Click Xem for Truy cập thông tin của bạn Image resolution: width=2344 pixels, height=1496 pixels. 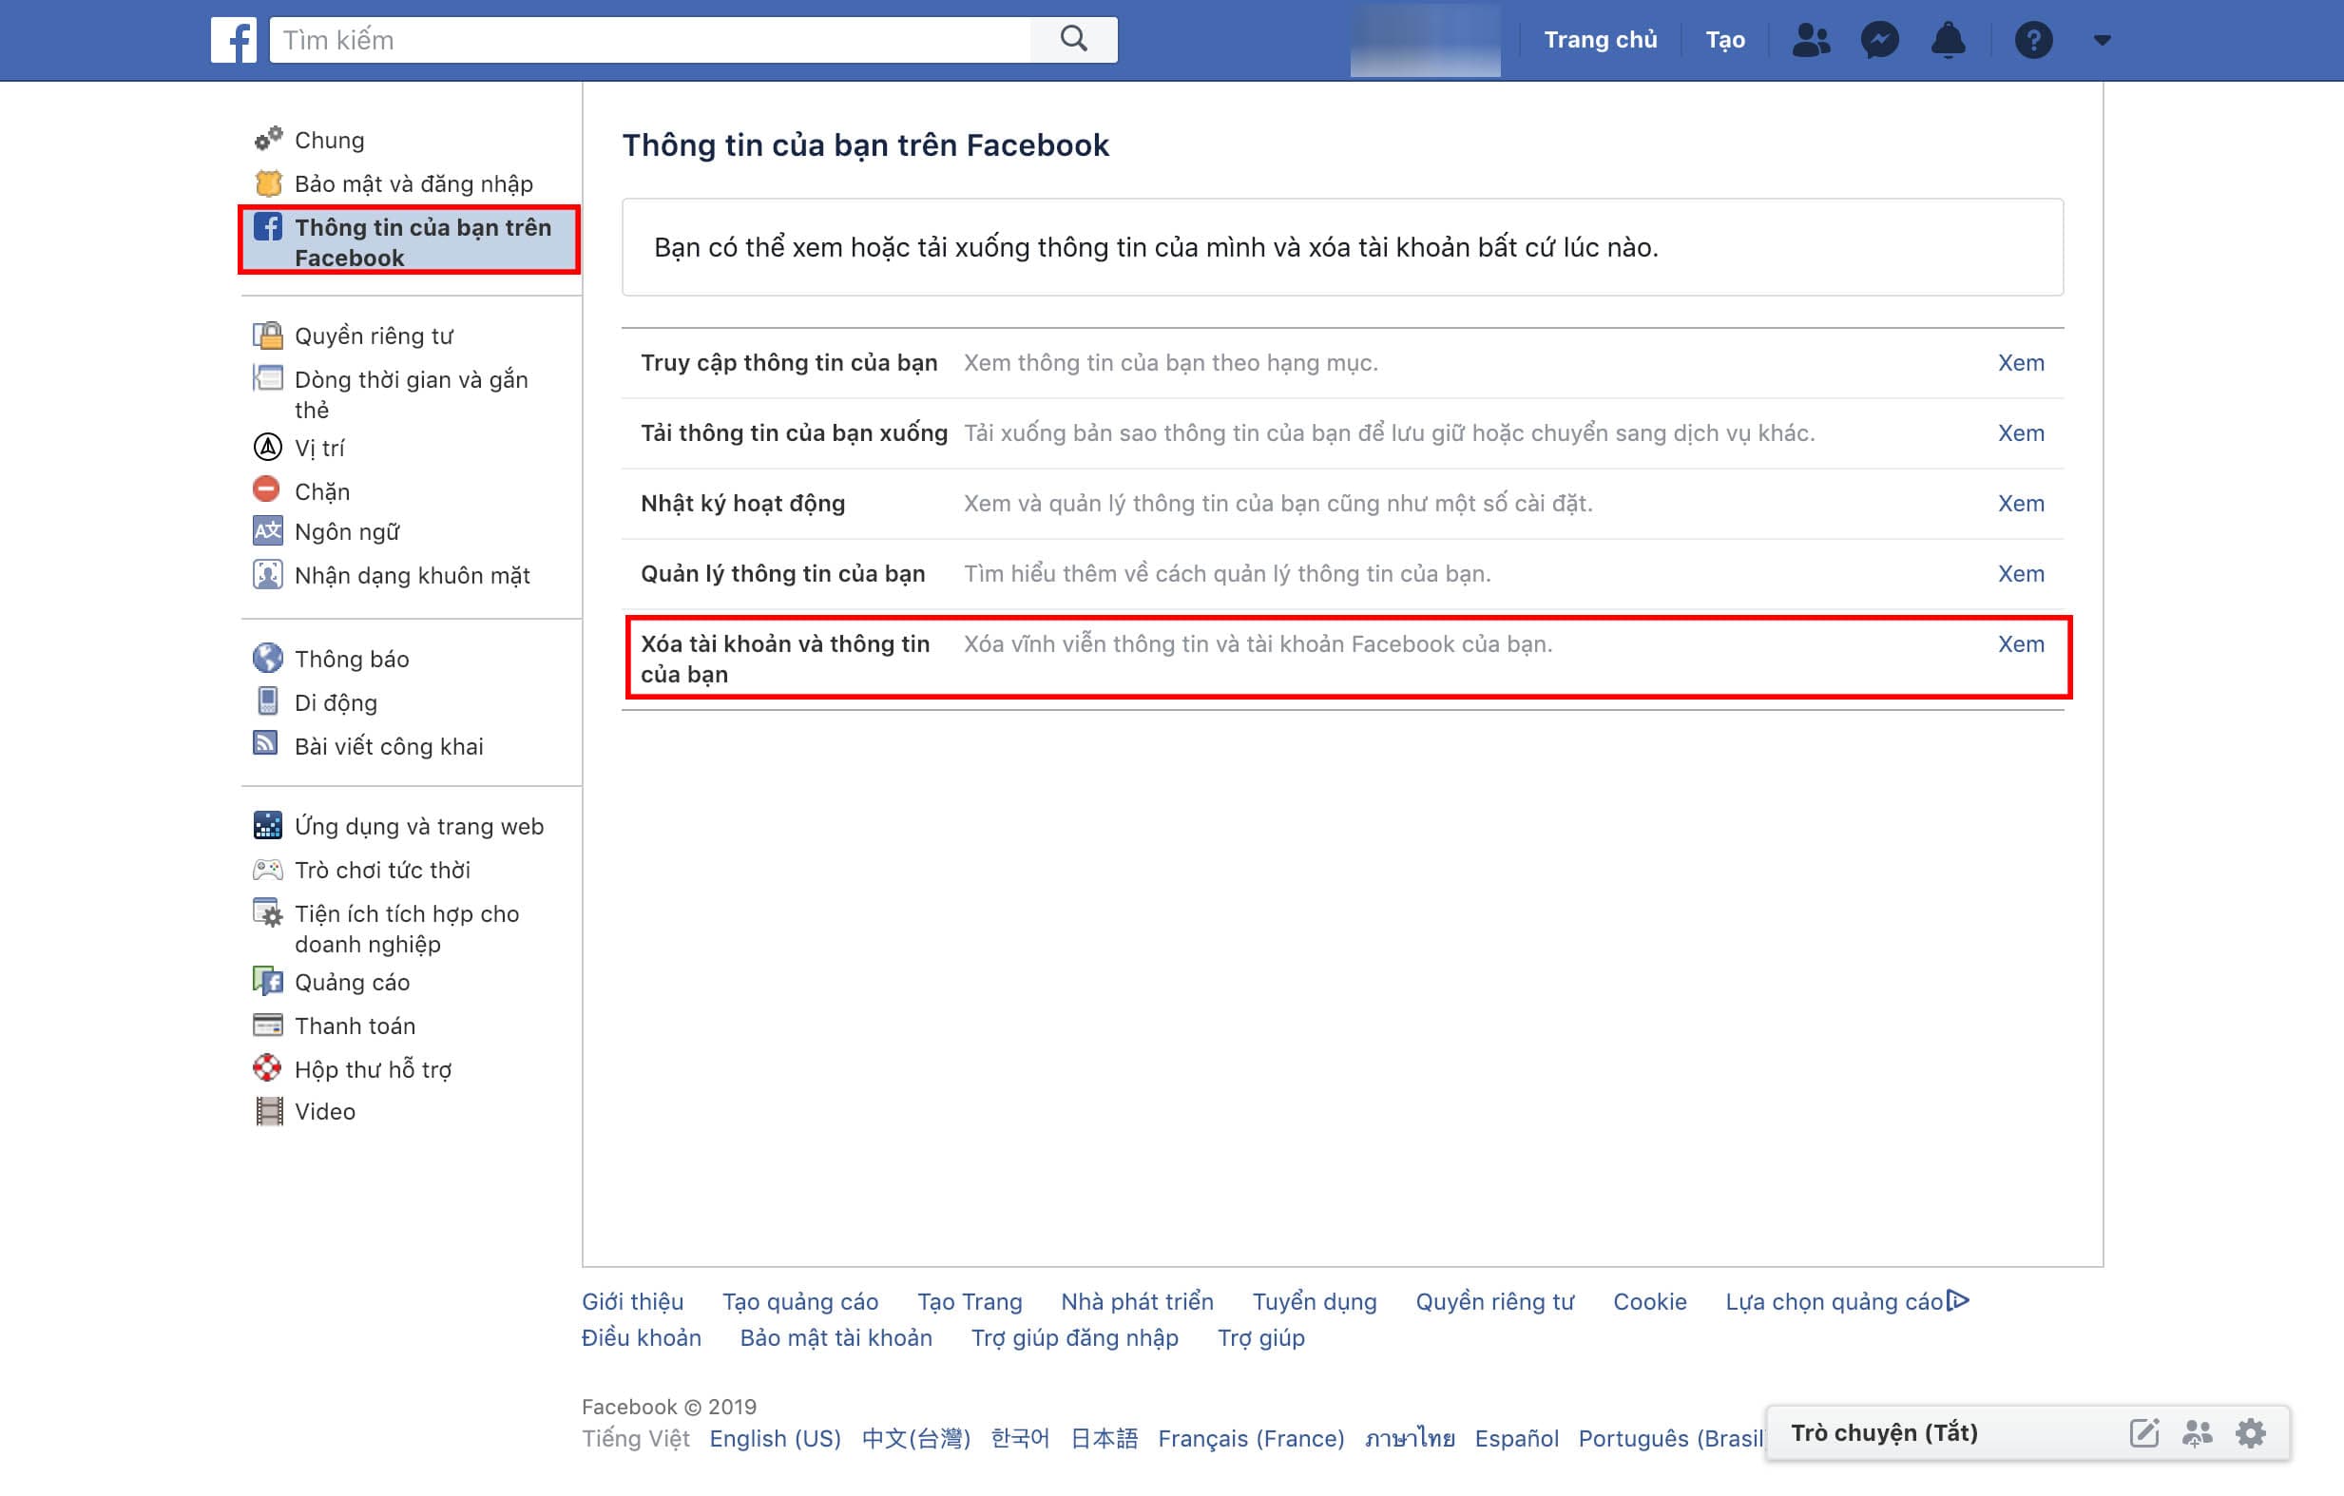(x=2022, y=362)
